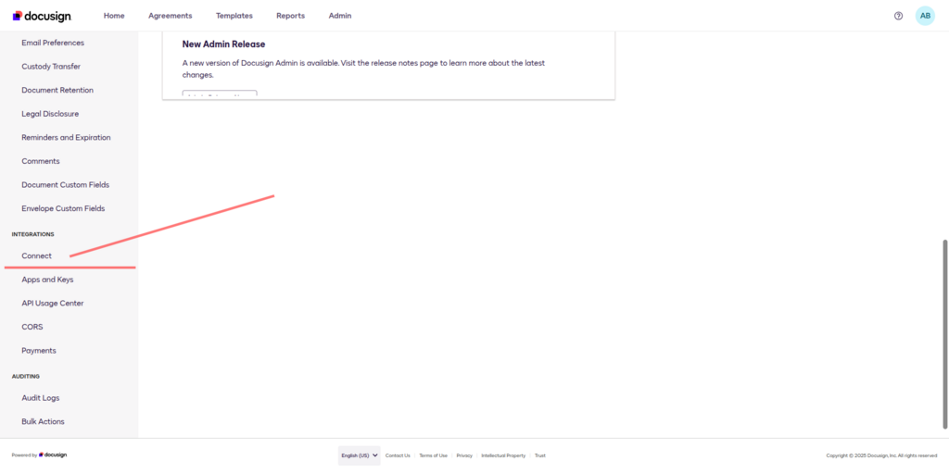
Task: Open the Reports tab
Action: 290,16
